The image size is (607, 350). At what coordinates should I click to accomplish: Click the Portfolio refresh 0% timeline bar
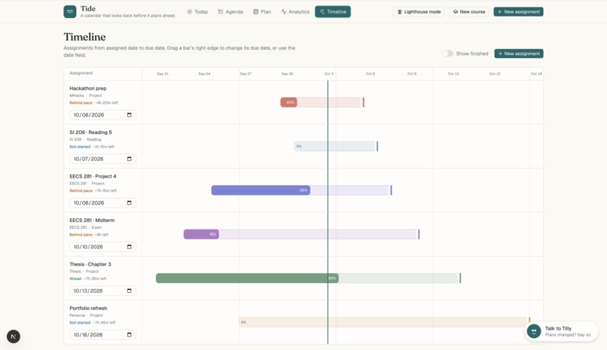coord(383,322)
